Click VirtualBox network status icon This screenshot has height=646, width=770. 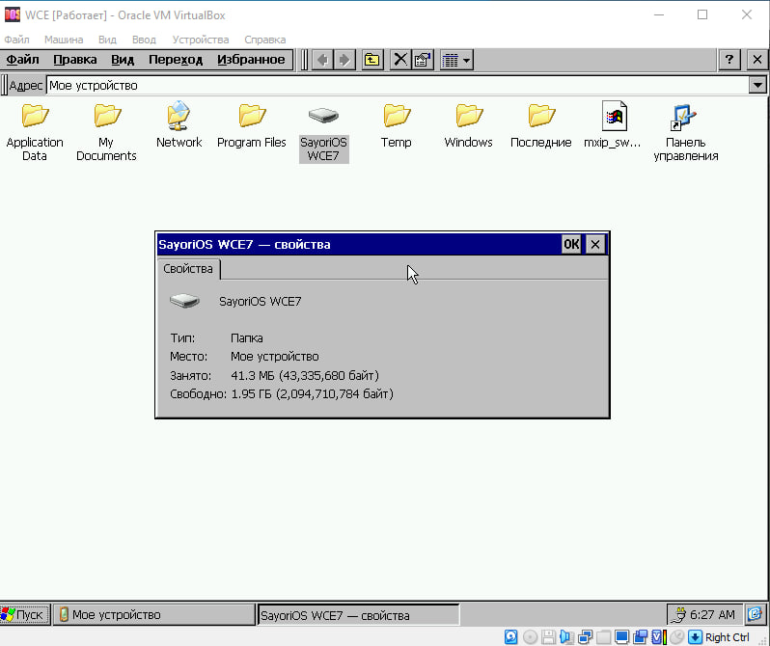586,636
